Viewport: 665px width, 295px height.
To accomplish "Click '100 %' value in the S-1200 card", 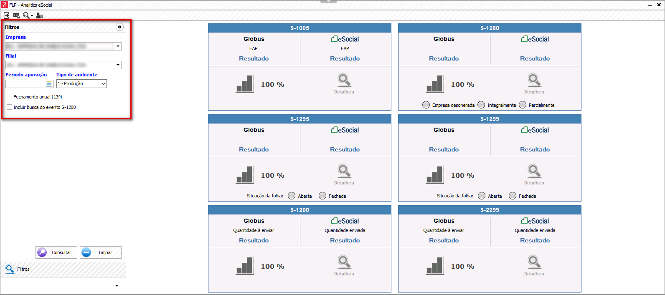I will pyautogui.click(x=273, y=267).
